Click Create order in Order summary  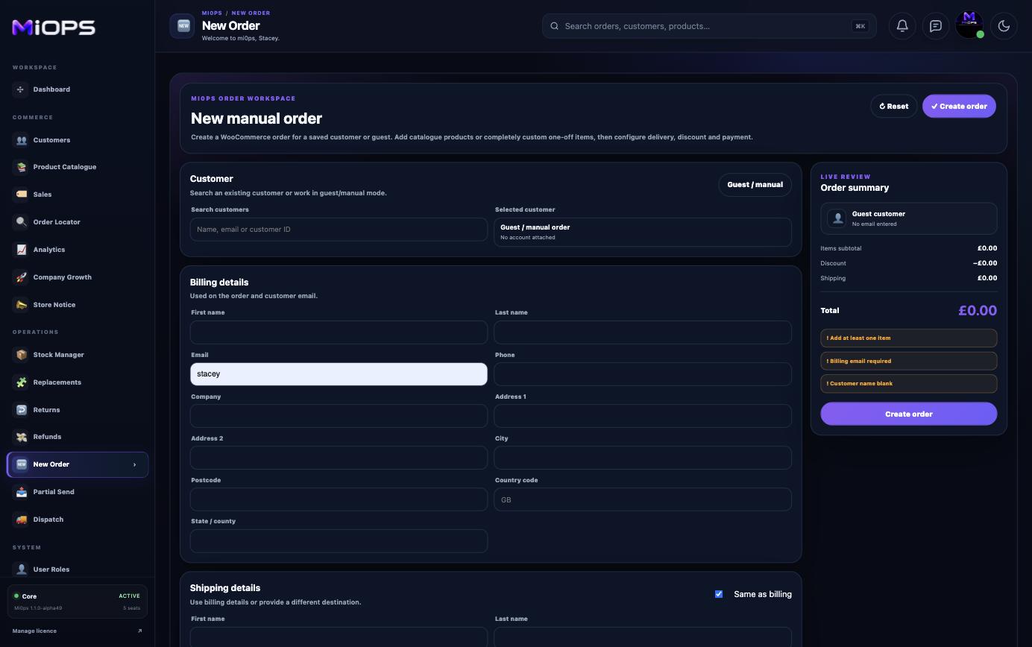pos(909,414)
